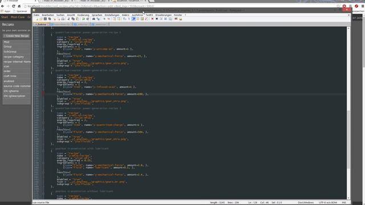Screen dimensions: 365x205
Task: Click the Find (binoculars) toolbar icon
Action: pos(94,19)
